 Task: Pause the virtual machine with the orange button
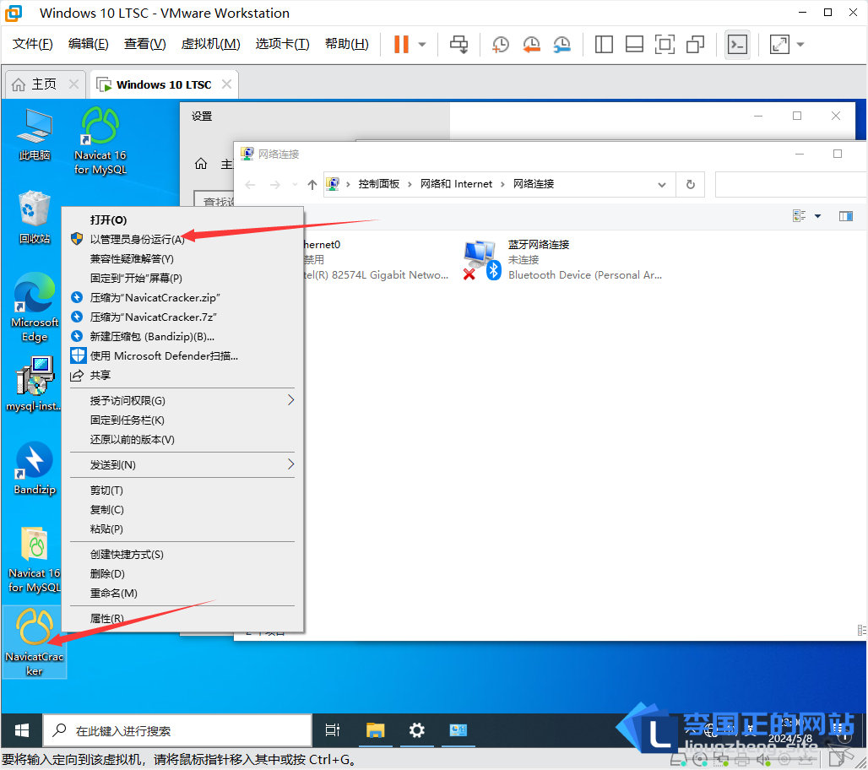click(401, 44)
